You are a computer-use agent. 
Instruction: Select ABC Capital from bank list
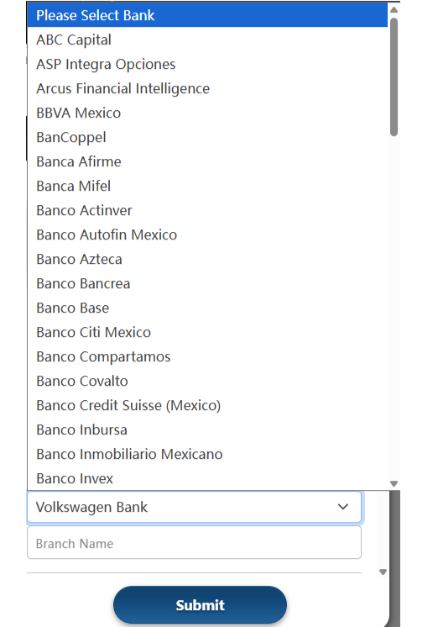point(207,40)
